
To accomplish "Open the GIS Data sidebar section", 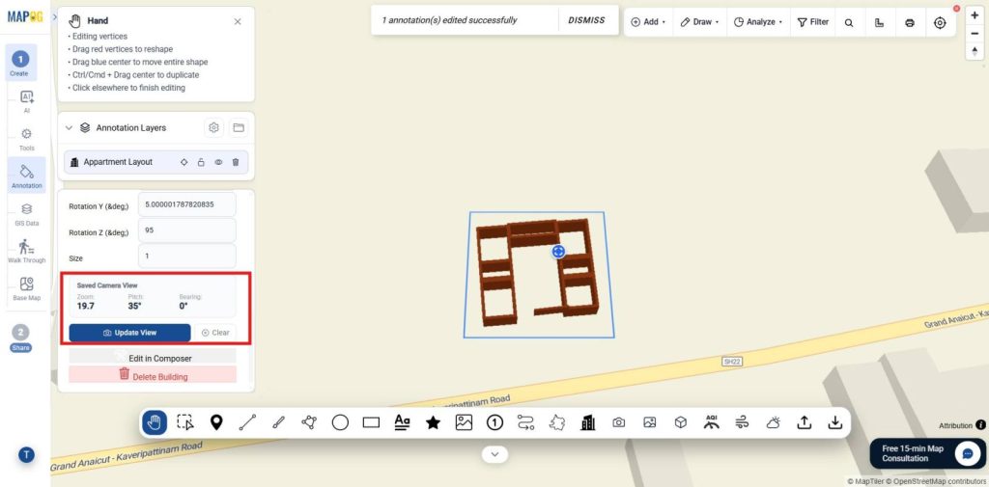I will (x=26, y=214).
